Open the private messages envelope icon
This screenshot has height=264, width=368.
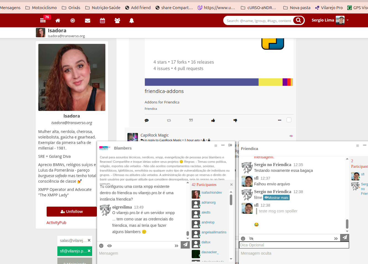pyautogui.click(x=87, y=21)
